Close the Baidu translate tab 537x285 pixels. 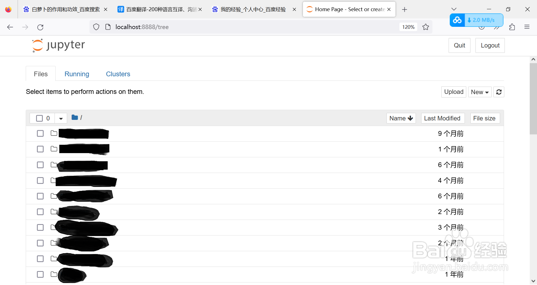pyautogui.click(x=200, y=9)
